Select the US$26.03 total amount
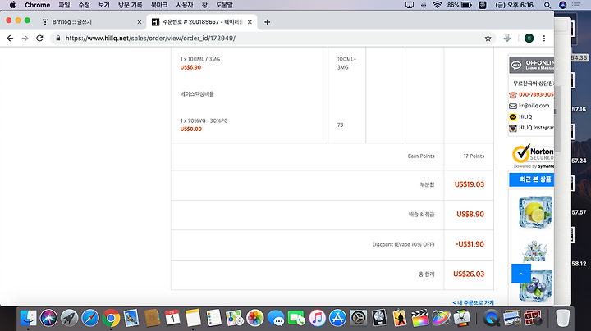Screen dimensions: 591x331 tap(469, 274)
